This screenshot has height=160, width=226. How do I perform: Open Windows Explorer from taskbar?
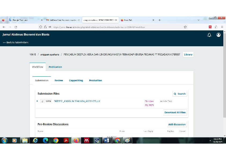click(25, 140)
